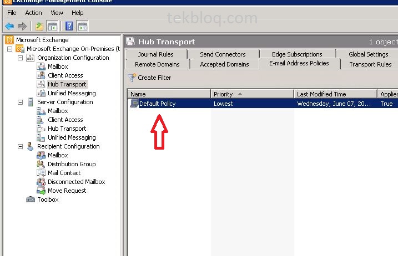398x256 pixels.
Task: Click the Wednesday, June 07 date cell
Action: tap(334, 104)
